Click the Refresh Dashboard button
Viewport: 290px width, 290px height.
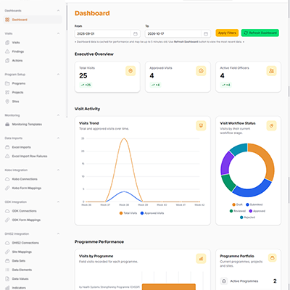[260, 33]
